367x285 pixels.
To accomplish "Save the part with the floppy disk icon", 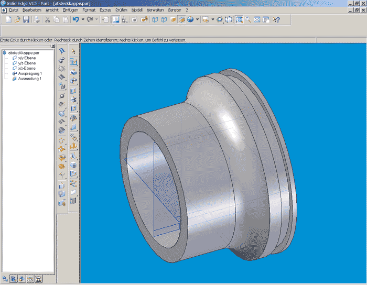I will pos(26,19).
